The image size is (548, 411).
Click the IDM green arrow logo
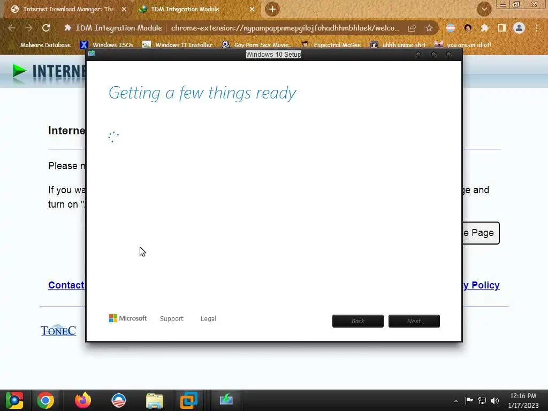19,71
